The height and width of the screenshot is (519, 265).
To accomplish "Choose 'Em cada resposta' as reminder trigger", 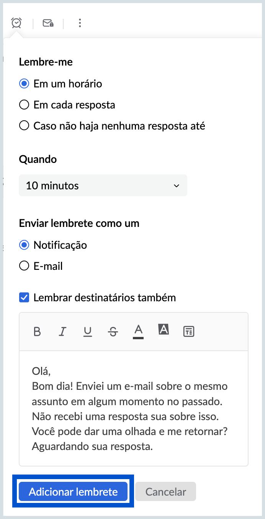I will click(x=24, y=104).
